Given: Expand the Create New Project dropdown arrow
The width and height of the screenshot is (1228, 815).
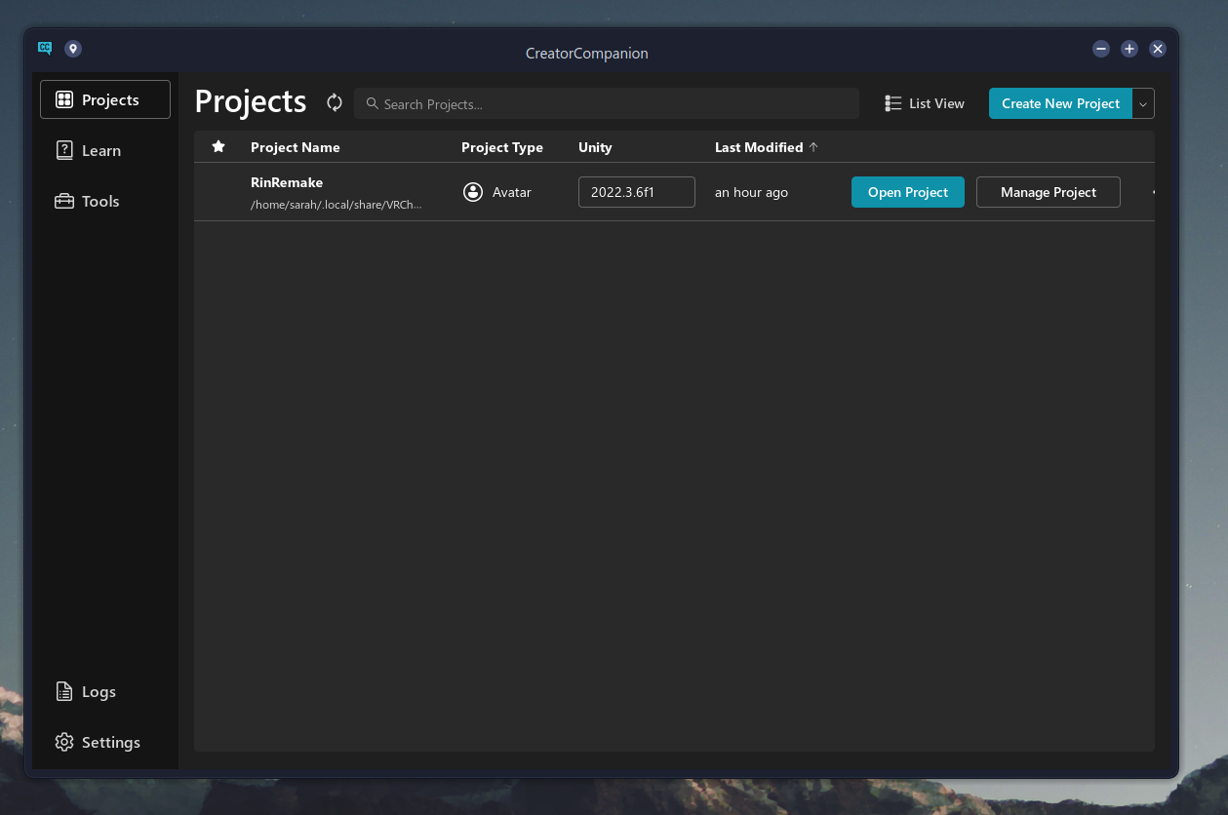Looking at the screenshot, I should click(1143, 103).
